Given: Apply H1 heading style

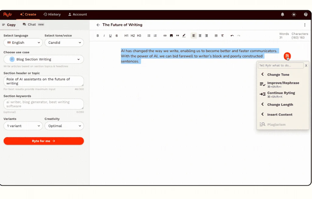Looking at the screenshot, I should (126, 36).
